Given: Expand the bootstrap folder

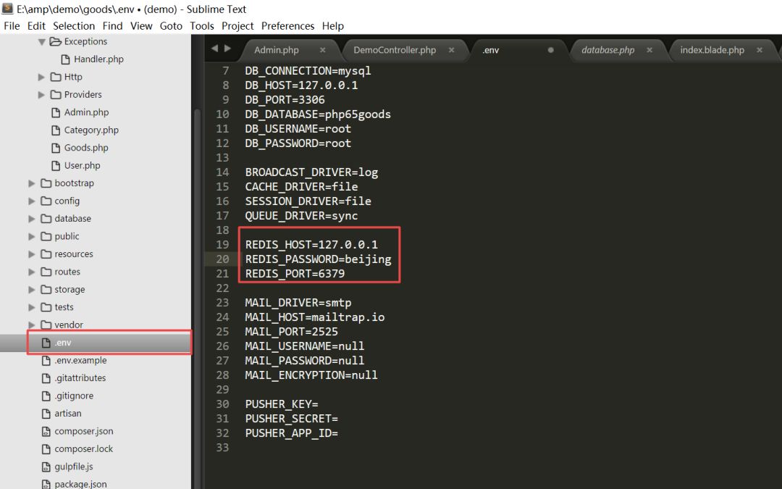Looking at the screenshot, I should (32, 183).
